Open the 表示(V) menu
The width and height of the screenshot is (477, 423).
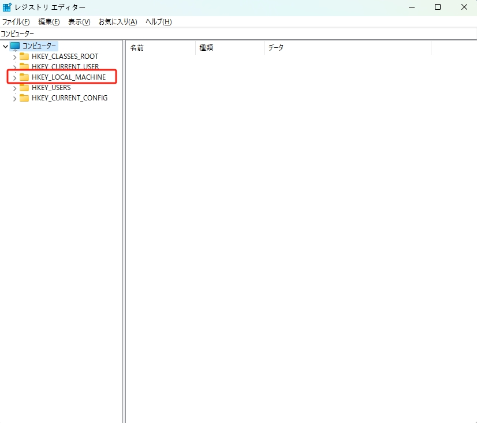[x=79, y=22]
